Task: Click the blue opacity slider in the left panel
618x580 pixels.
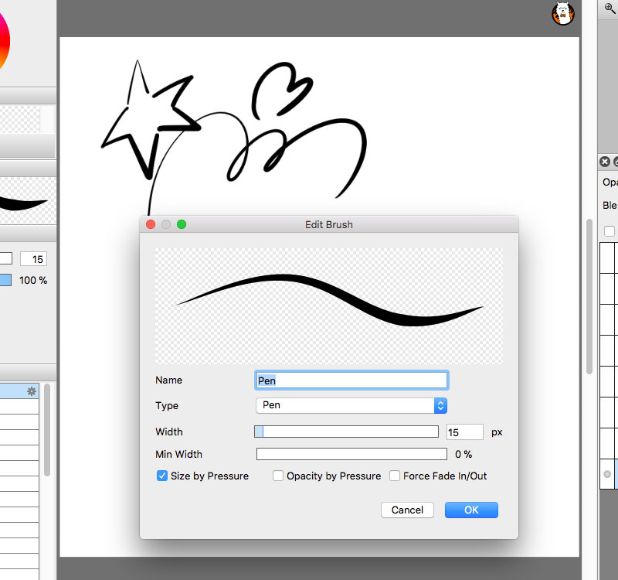Action: point(5,280)
